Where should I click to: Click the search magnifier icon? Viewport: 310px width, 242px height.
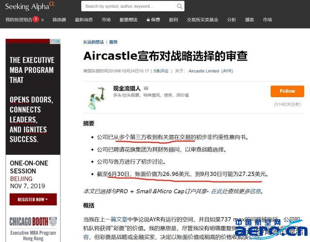pos(180,6)
